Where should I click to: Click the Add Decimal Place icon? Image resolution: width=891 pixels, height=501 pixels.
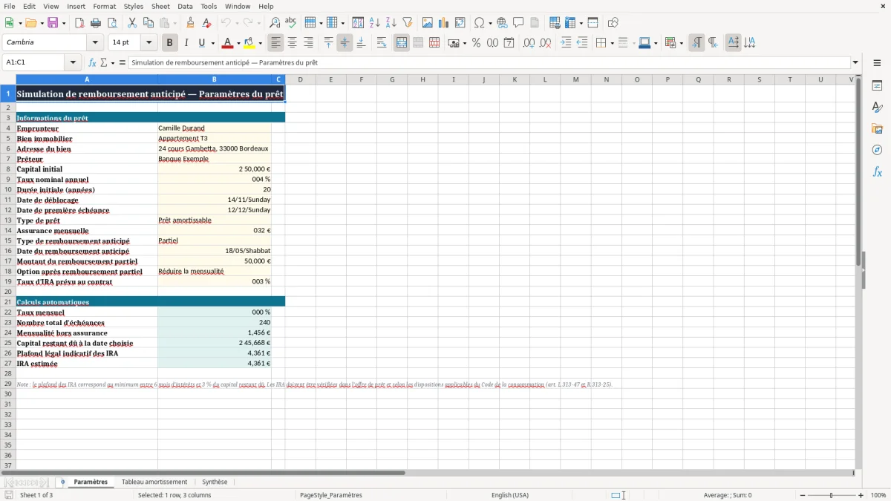(x=529, y=43)
